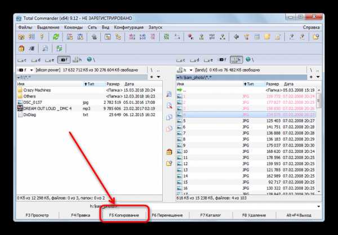
Task: Click the green parent directory arrow in right panel
Action: pyautogui.click(x=180, y=89)
